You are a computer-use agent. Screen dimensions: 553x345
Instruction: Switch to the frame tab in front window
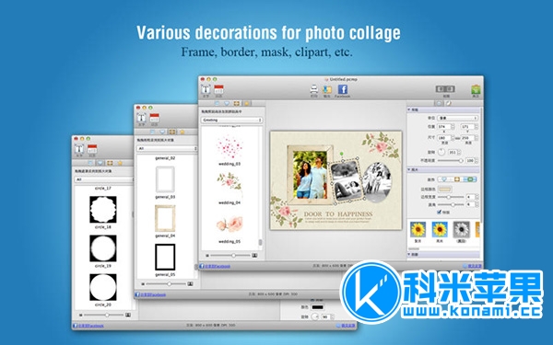[x=236, y=103]
